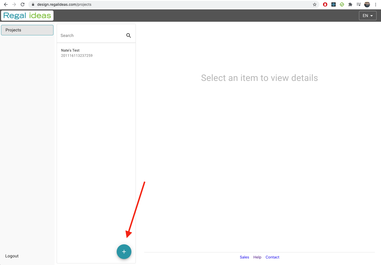Screen dimensions: 381x265
Task: Go back to previous page
Action: click(x=6, y=4)
